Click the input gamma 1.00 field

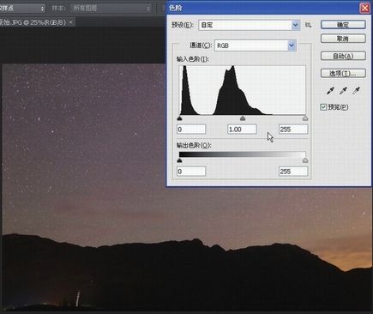(242, 130)
